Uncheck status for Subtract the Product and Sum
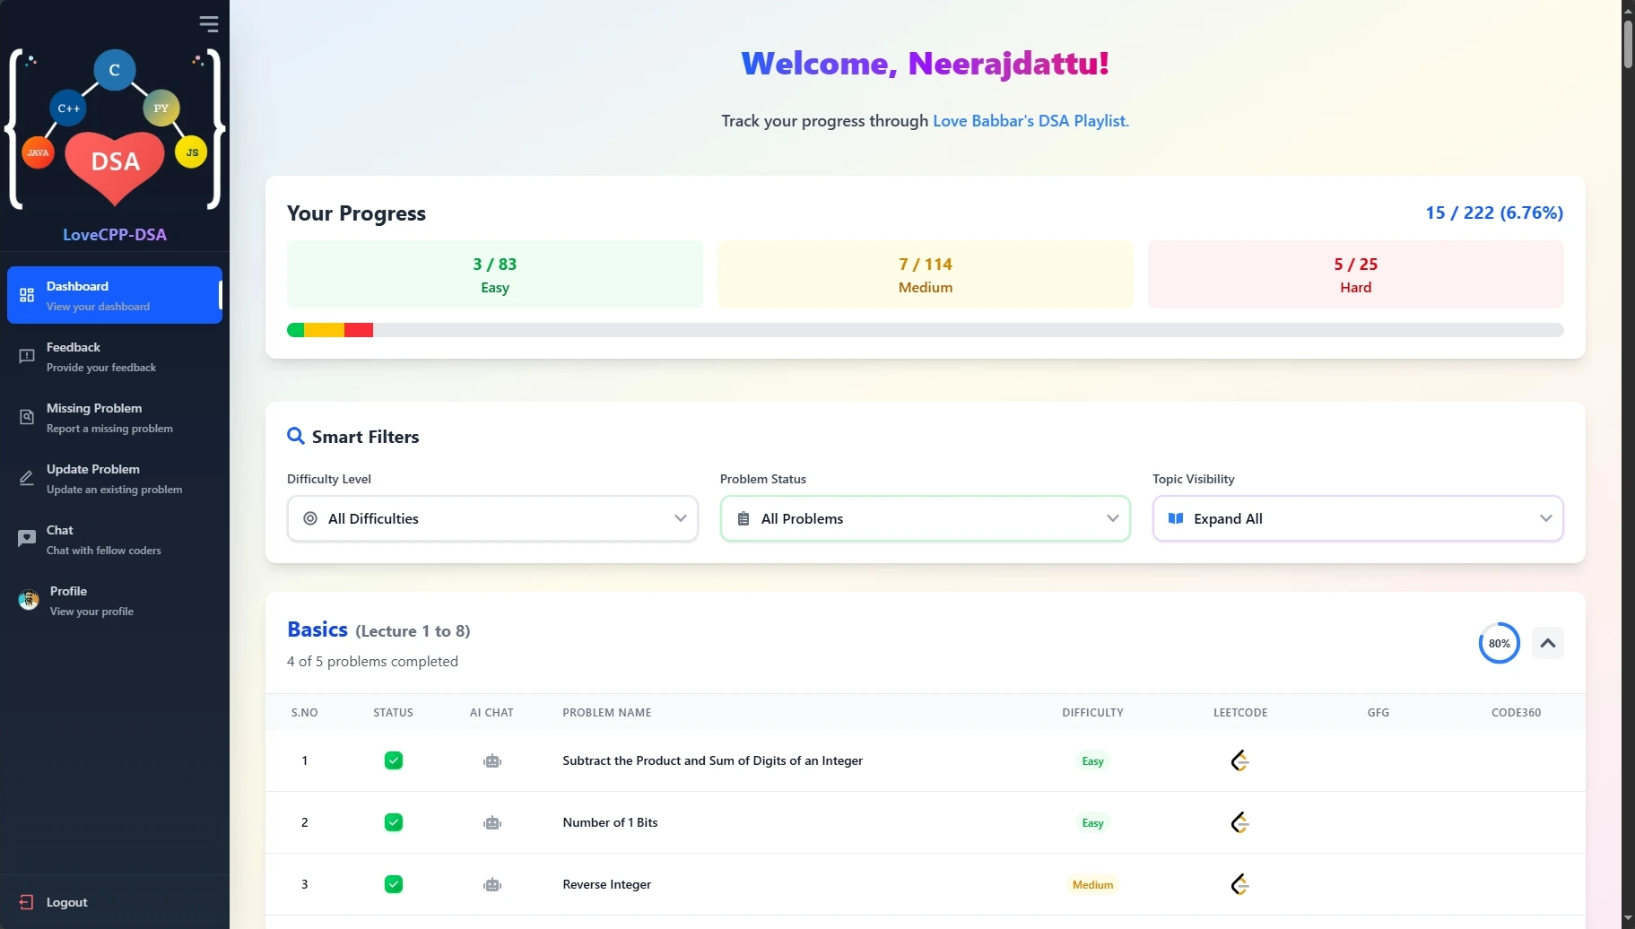Screen dimensions: 1635x929 (394, 760)
